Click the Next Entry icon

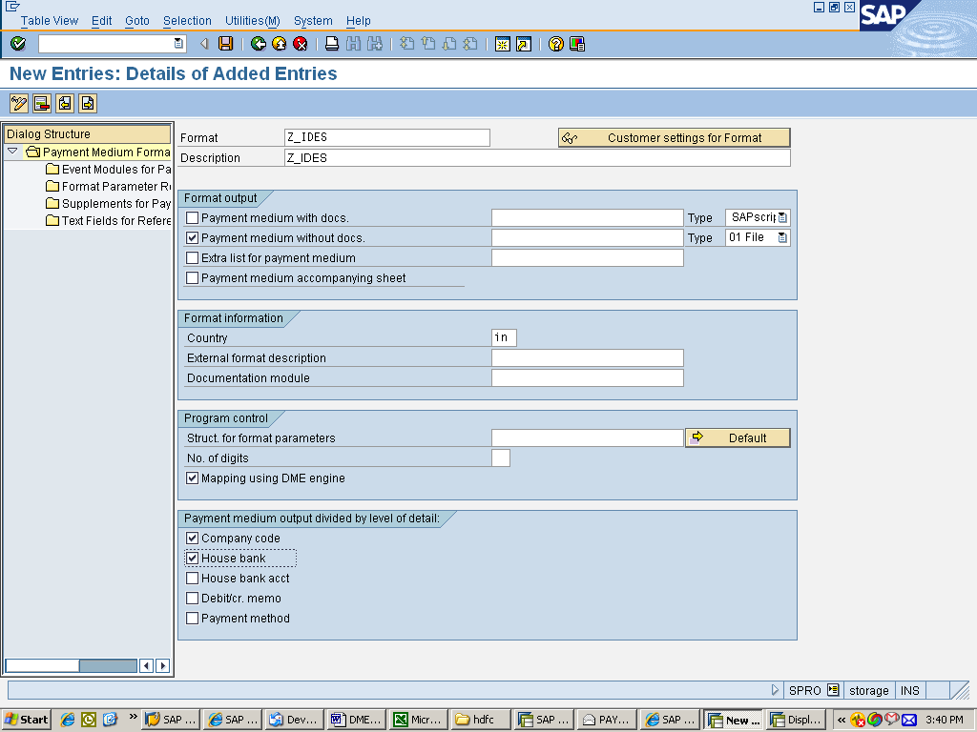pyautogui.click(x=88, y=103)
